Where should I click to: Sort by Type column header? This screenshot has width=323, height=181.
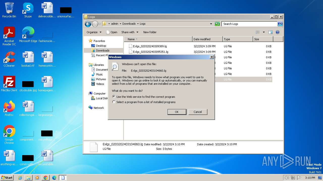[238, 39]
